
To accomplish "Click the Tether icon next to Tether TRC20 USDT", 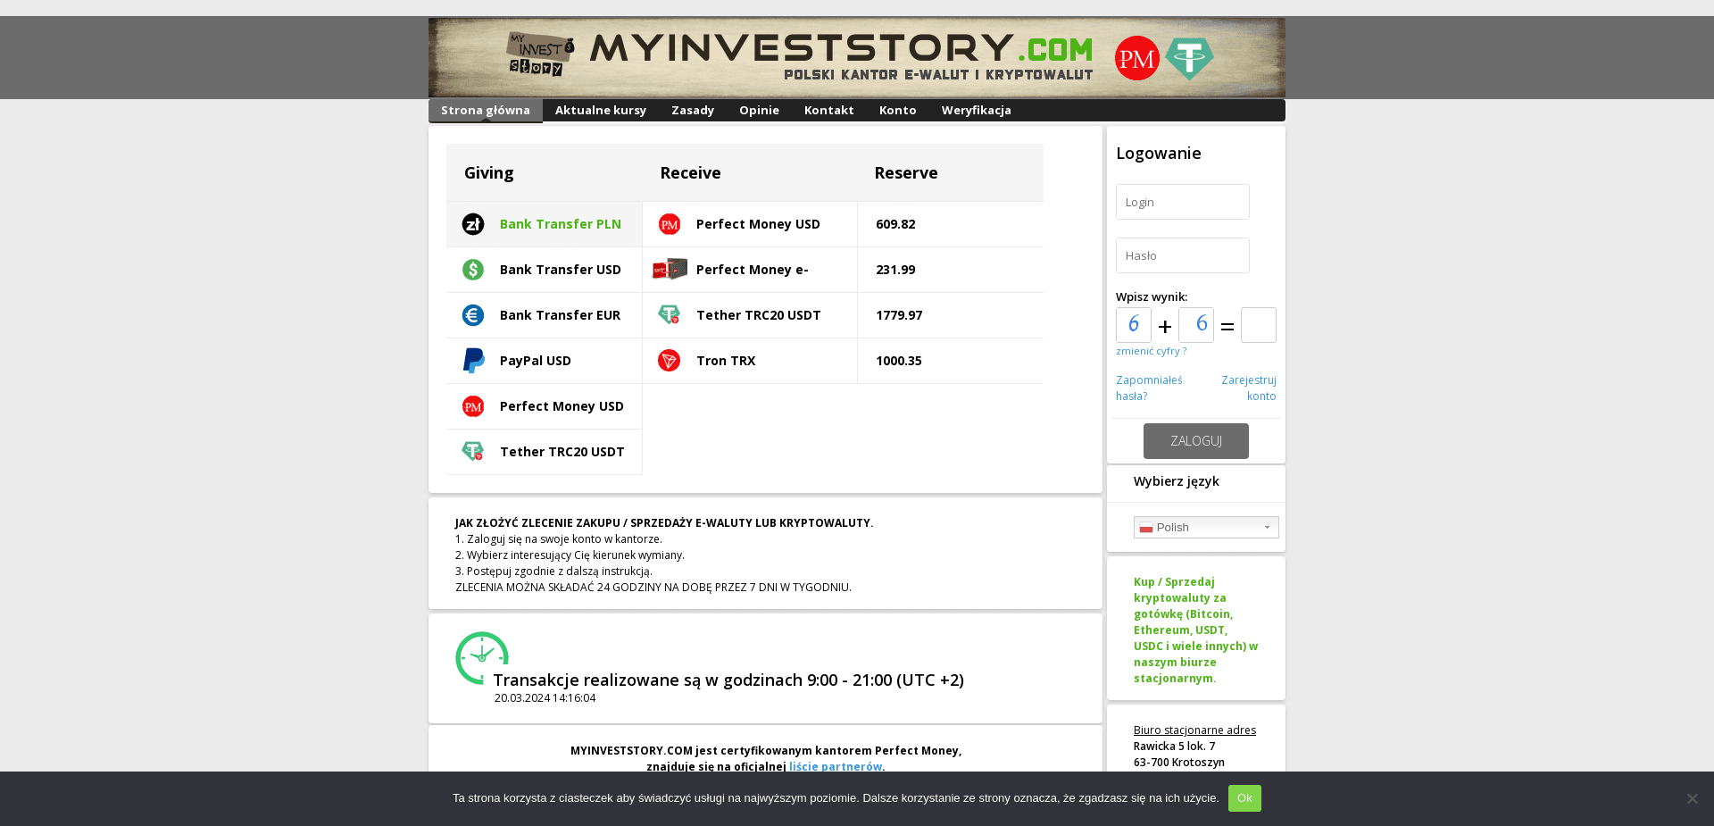I will [472, 451].
